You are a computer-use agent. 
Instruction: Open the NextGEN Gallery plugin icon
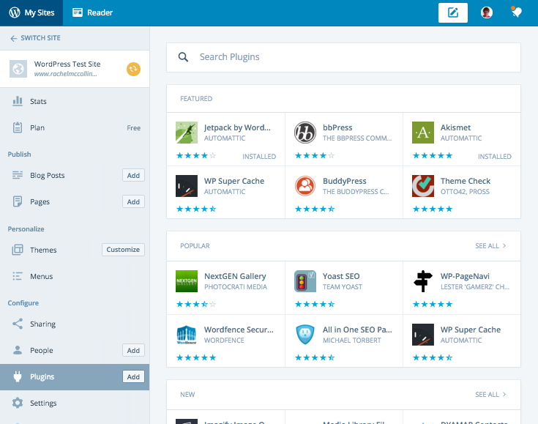pos(187,281)
